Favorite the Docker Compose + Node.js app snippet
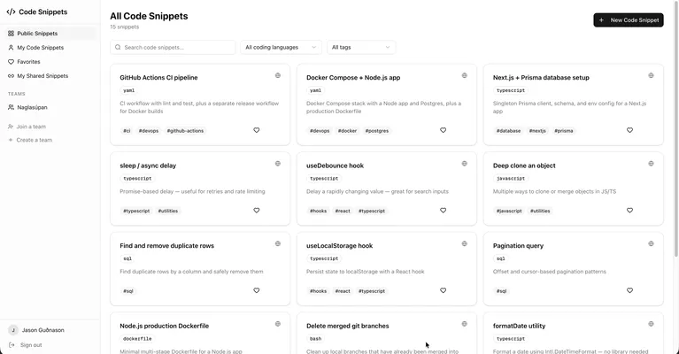This screenshot has height=354, width=679. pos(444,130)
